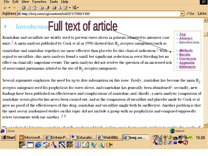Click the Internet zone globe in status bar

coord(172,131)
